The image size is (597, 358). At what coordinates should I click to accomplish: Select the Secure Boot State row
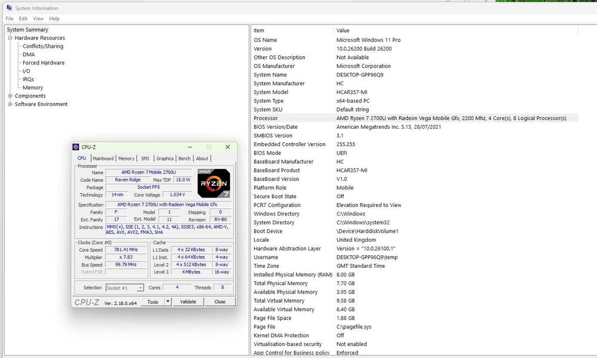pyautogui.click(x=416, y=196)
